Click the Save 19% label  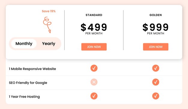coord(49,11)
